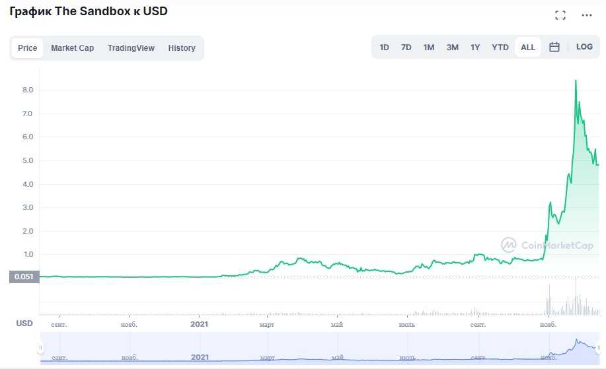
Task: Click the 8.0 price peak on chart
Action: (576, 81)
